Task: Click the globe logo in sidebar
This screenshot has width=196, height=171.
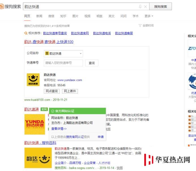Action: coord(192,81)
